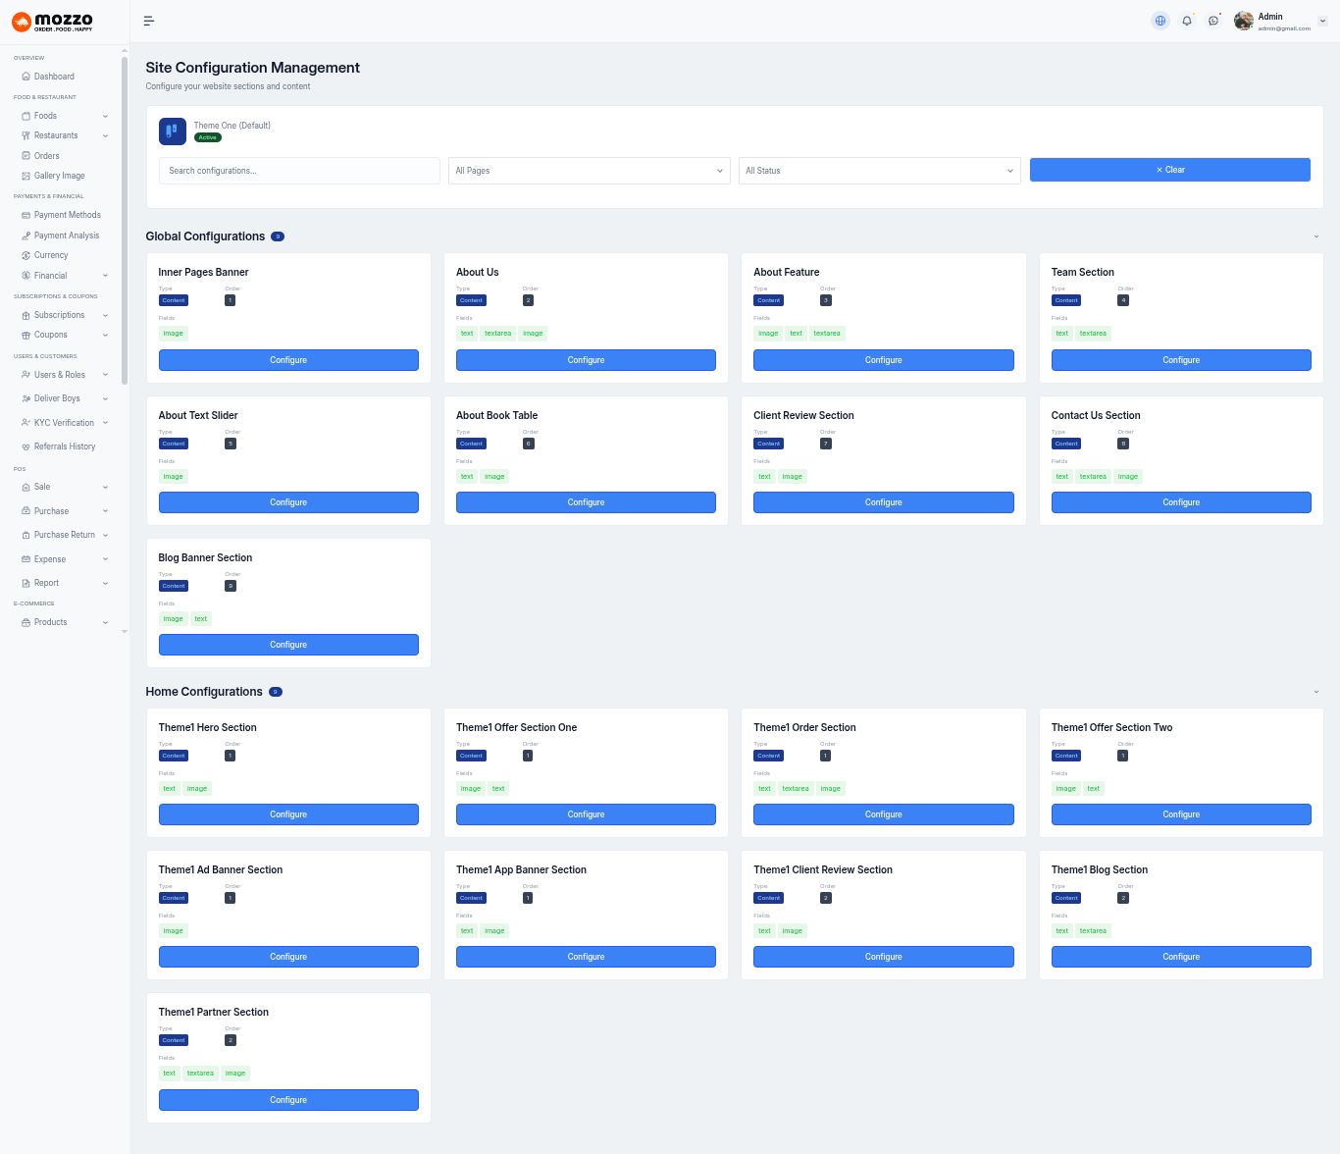This screenshot has height=1154, width=1340.
Task: Toggle the sidebar hamburger menu
Action: 149,21
